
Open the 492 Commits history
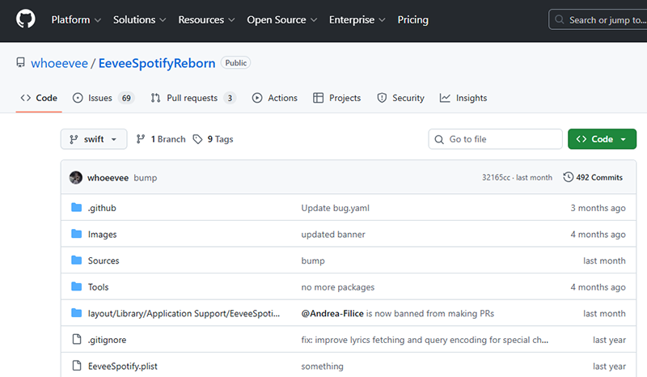coord(593,177)
